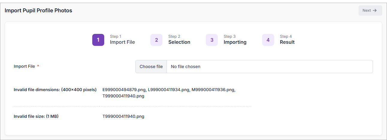Click the Next arrow icon
The height and width of the screenshot is (140, 387).
[375, 10]
